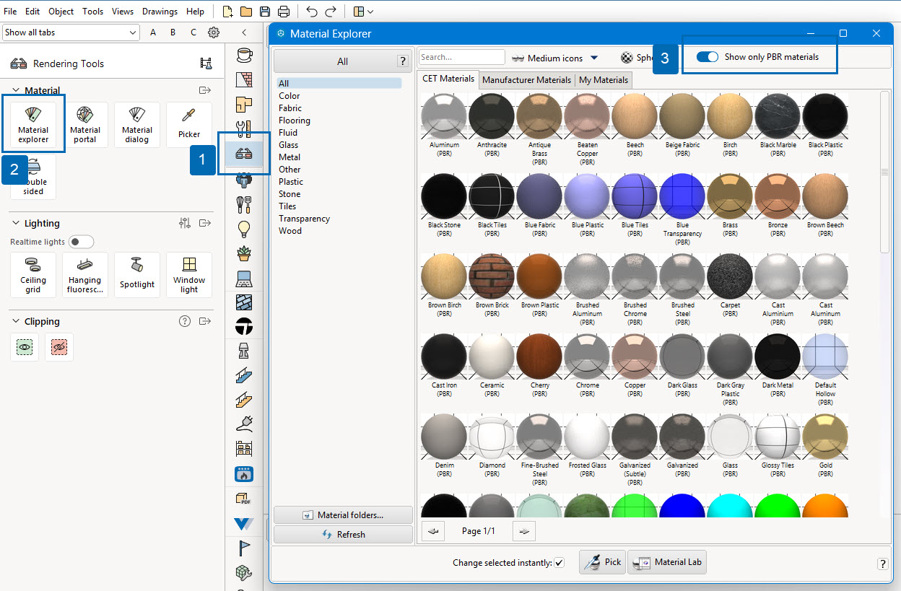
Task: Open Material Lab
Action: coord(667,562)
